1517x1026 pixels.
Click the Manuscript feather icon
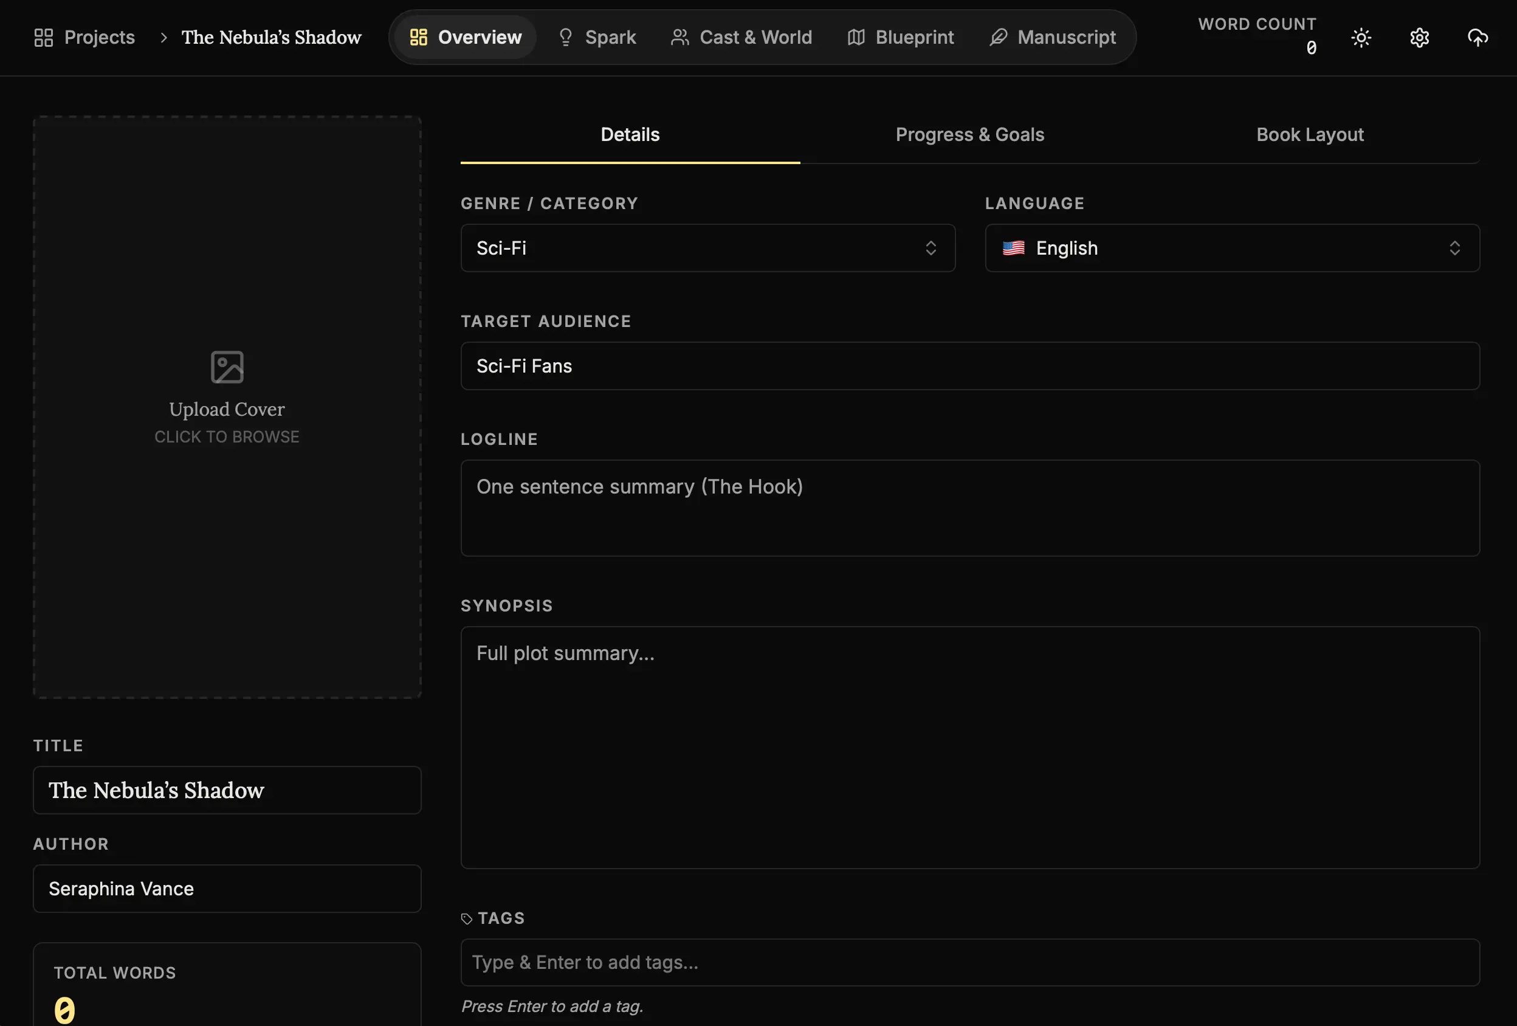998,37
